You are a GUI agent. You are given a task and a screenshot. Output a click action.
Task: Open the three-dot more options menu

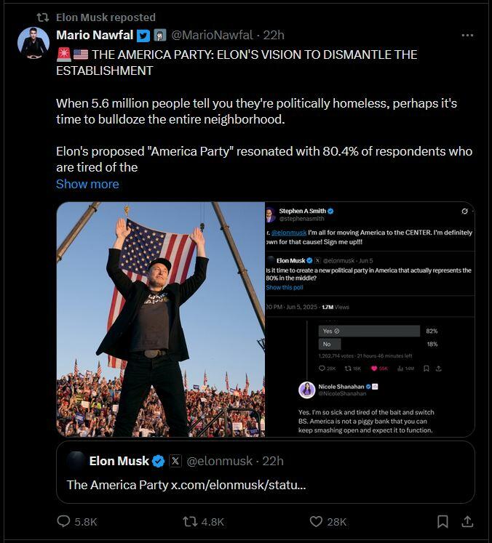point(467,36)
